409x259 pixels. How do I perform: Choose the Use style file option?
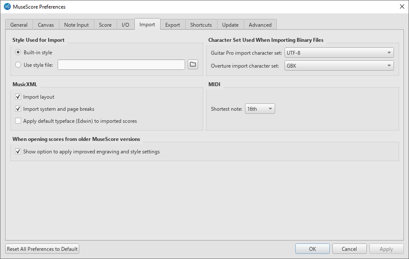[x=18, y=64]
